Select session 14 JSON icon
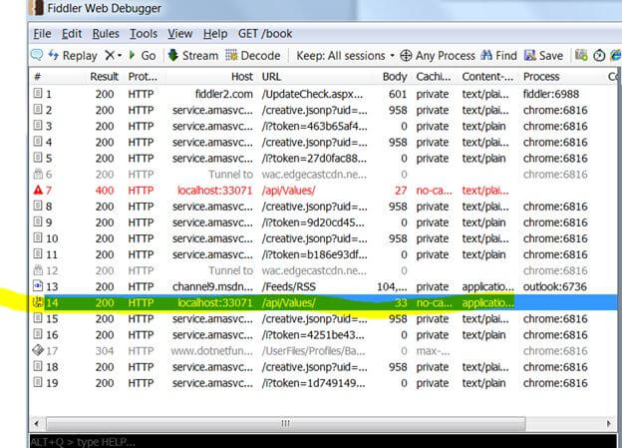The image size is (622, 448). click(38, 302)
